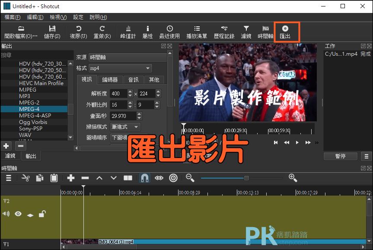Rewind the preview playback
373x250 pixels.
pos(287,142)
